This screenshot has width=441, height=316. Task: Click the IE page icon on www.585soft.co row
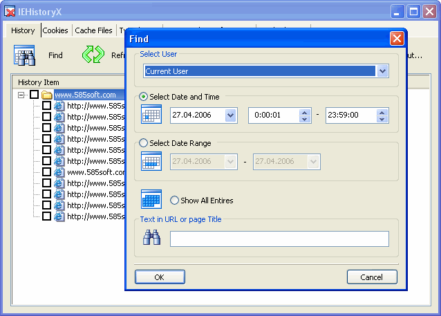(59, 172)
